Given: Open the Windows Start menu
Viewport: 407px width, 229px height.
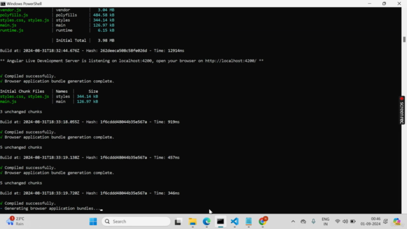Looking at the screenshot, I should pyautogui.click(x=93, y=221).
